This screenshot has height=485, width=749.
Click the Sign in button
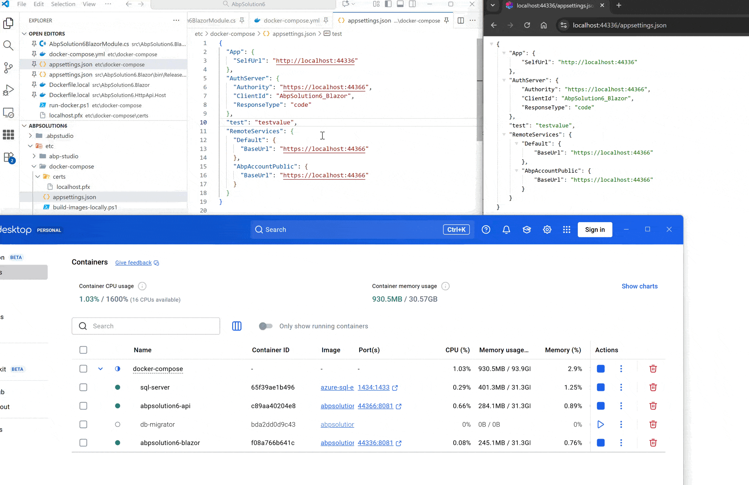(595, 229)
